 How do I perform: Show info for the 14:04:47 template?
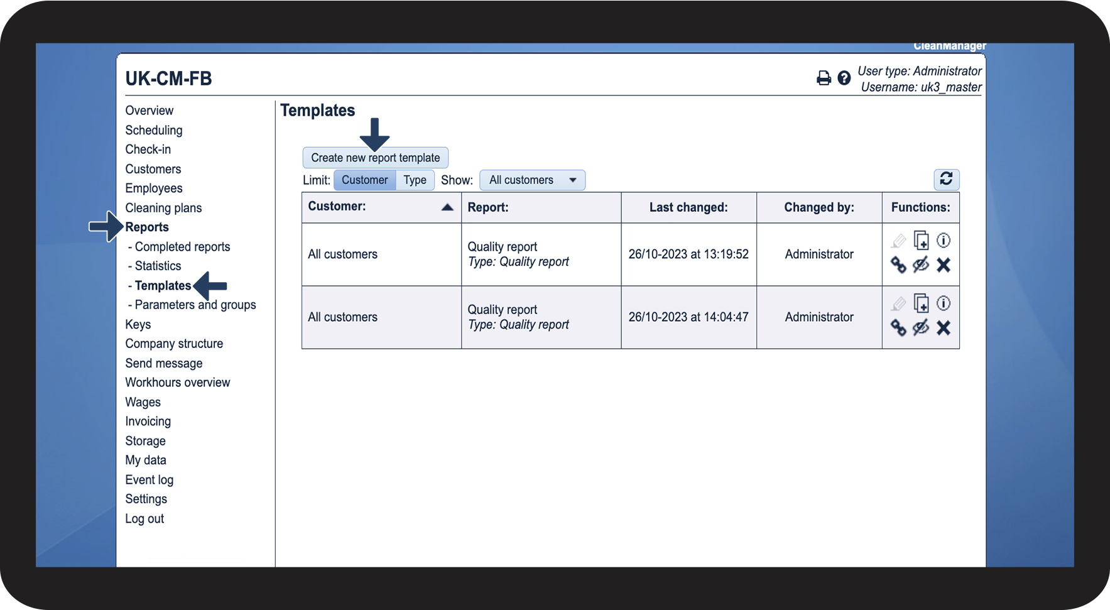pos(944,303)
